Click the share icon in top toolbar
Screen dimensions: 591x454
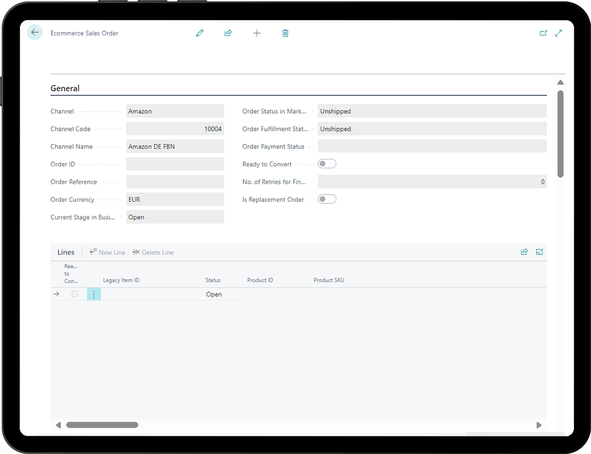[x=228, y=33]
